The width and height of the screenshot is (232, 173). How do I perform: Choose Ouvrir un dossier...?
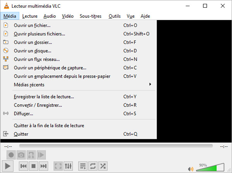point(78,42)
